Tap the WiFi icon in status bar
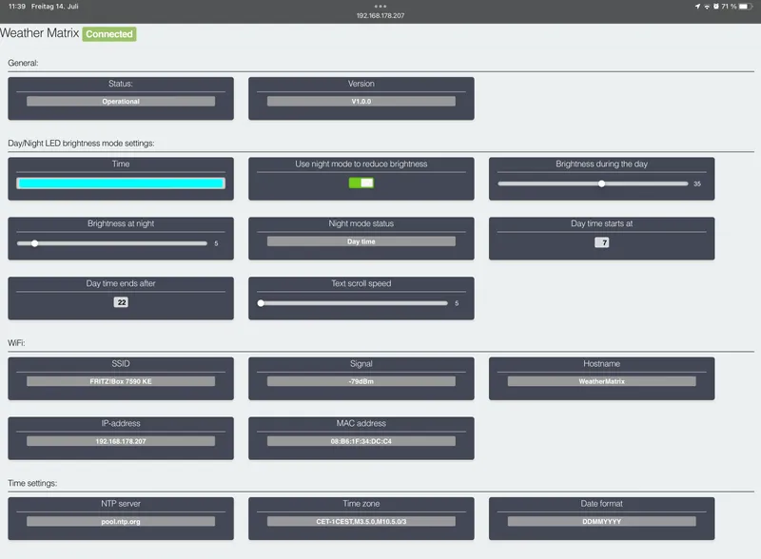Viewport: 761px width, 559px height. coord(707,7)
